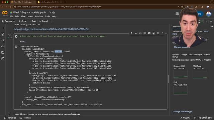Open the Run all dropdown arrow

coord(51,21)
